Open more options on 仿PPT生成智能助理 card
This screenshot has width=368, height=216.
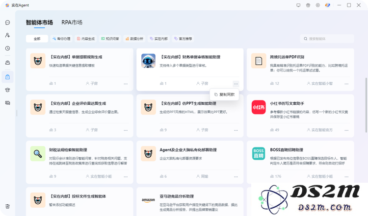[x=236, y=130]
